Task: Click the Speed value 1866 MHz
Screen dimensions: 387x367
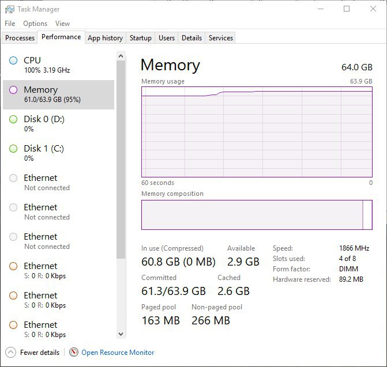Action: (x=354, y=248)
